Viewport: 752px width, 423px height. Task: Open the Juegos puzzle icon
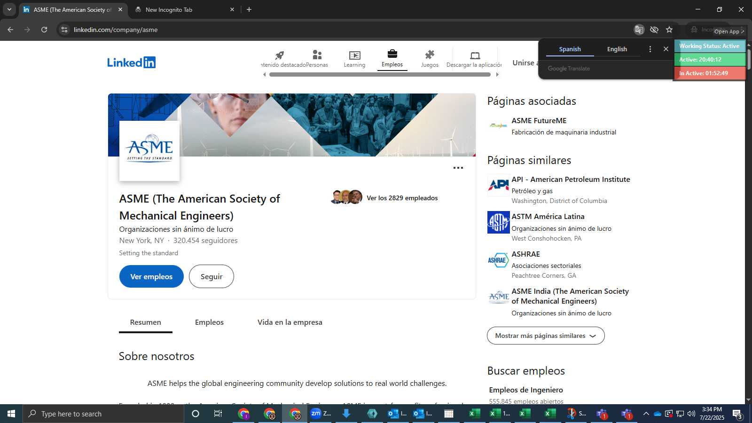(x=430, y=59)
